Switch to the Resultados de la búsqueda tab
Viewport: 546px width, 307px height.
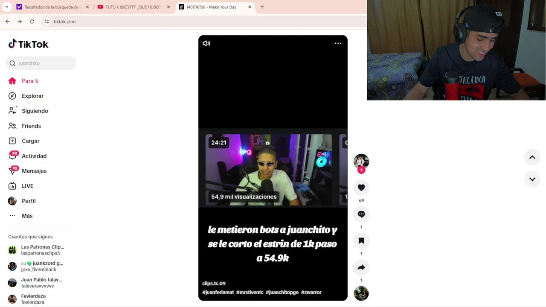[x=53, y=7]
